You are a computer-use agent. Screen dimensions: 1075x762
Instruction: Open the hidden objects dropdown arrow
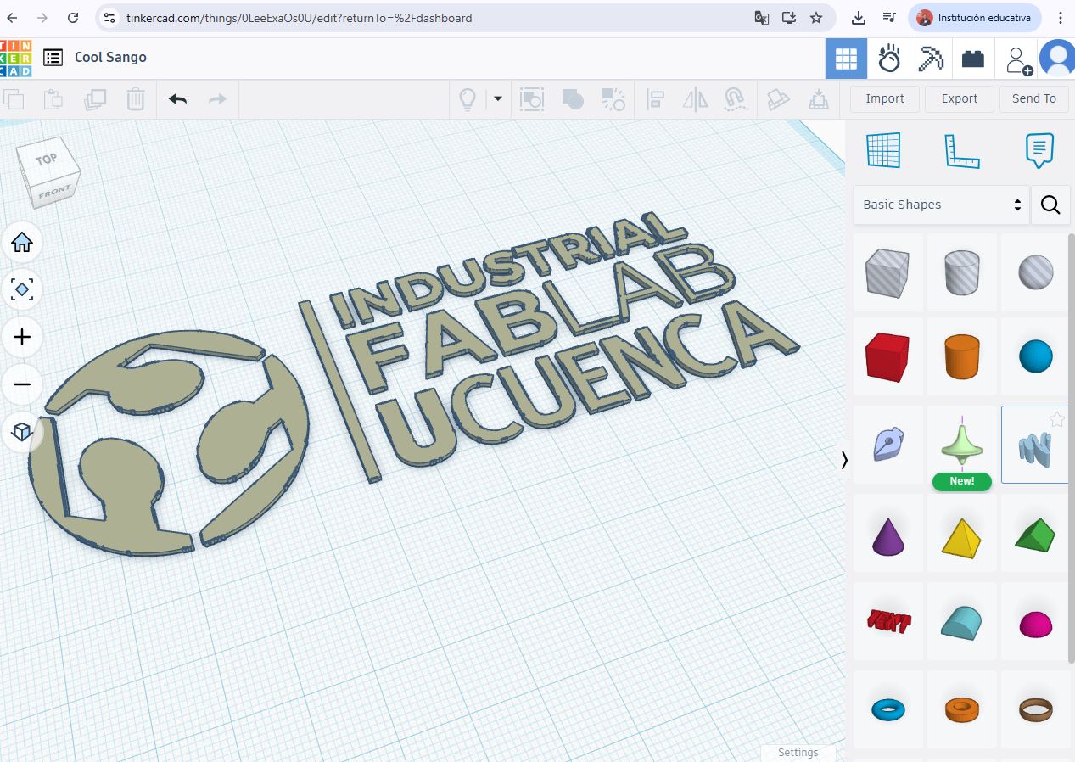pyautogui.click(x=496, y=99)
